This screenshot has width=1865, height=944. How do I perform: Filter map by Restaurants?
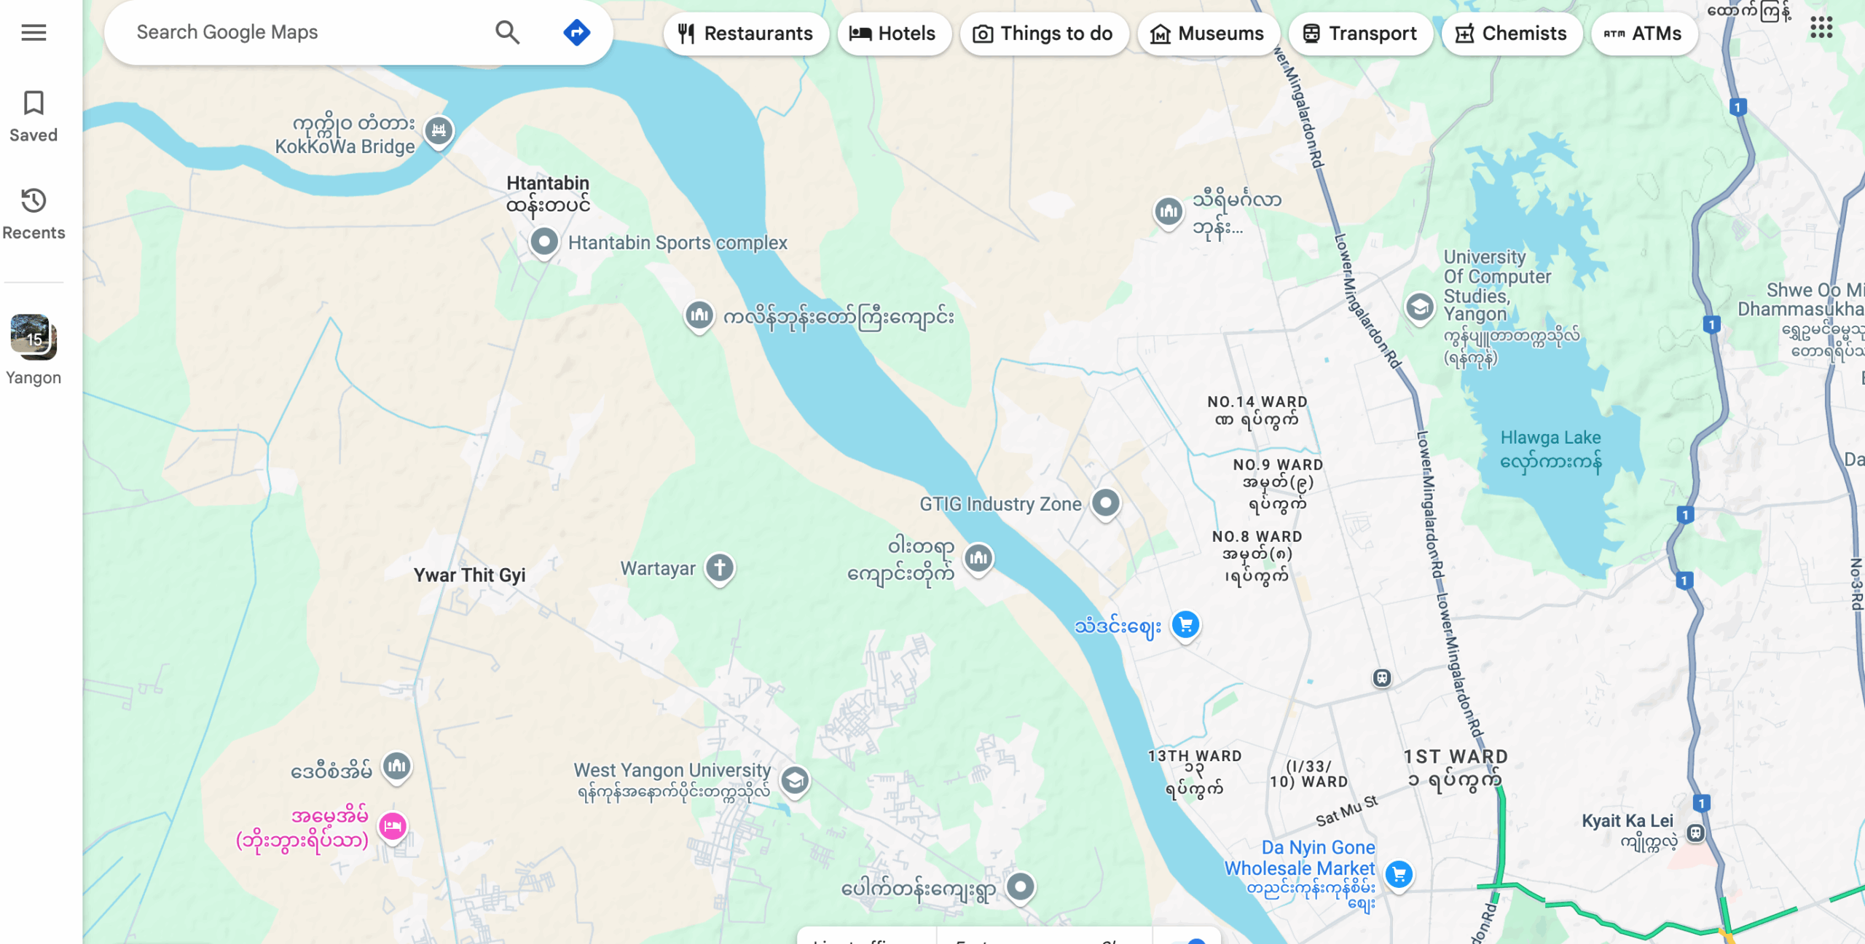click(x=746, y=34)
